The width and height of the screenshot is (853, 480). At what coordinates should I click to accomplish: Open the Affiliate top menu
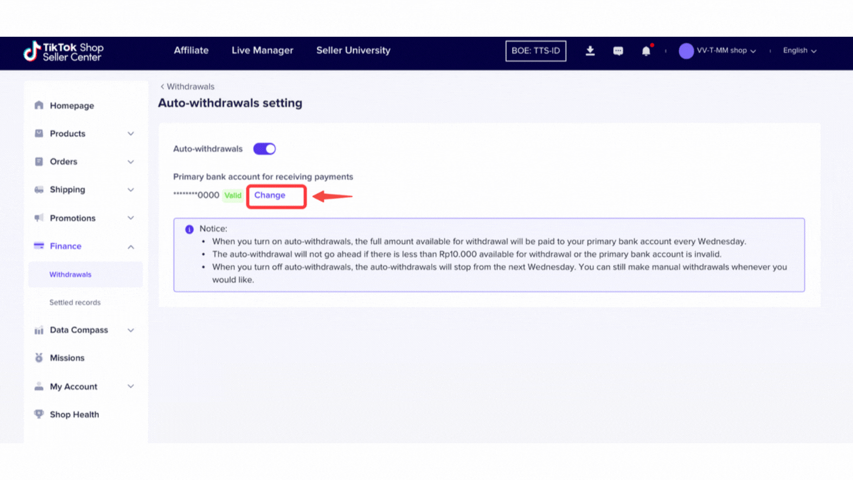(191, 50)
